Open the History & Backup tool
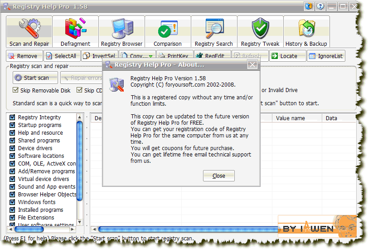The width and height of the screenshot is (368, 249). 306,32
